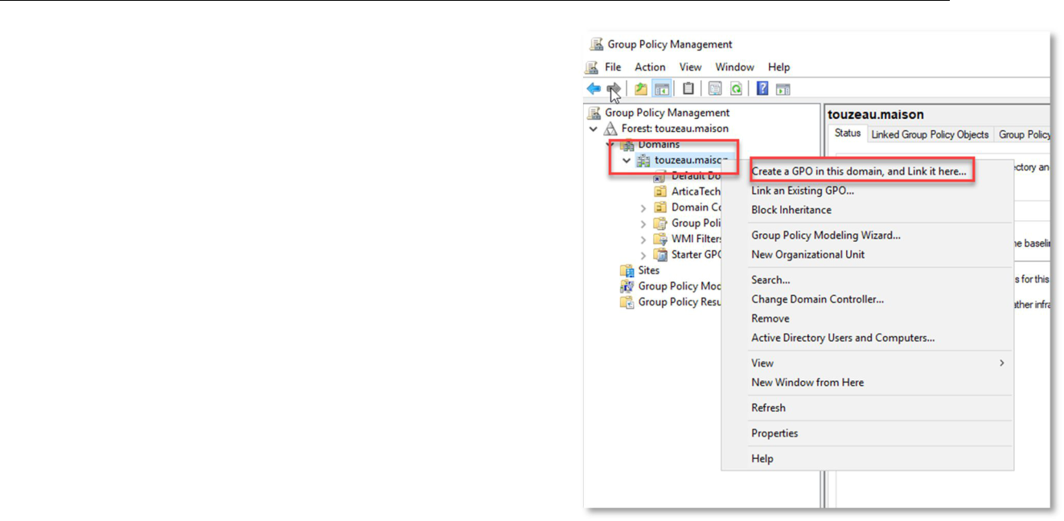
Task: Choose Create a GPO in this domain
Action: click(858, 171)
